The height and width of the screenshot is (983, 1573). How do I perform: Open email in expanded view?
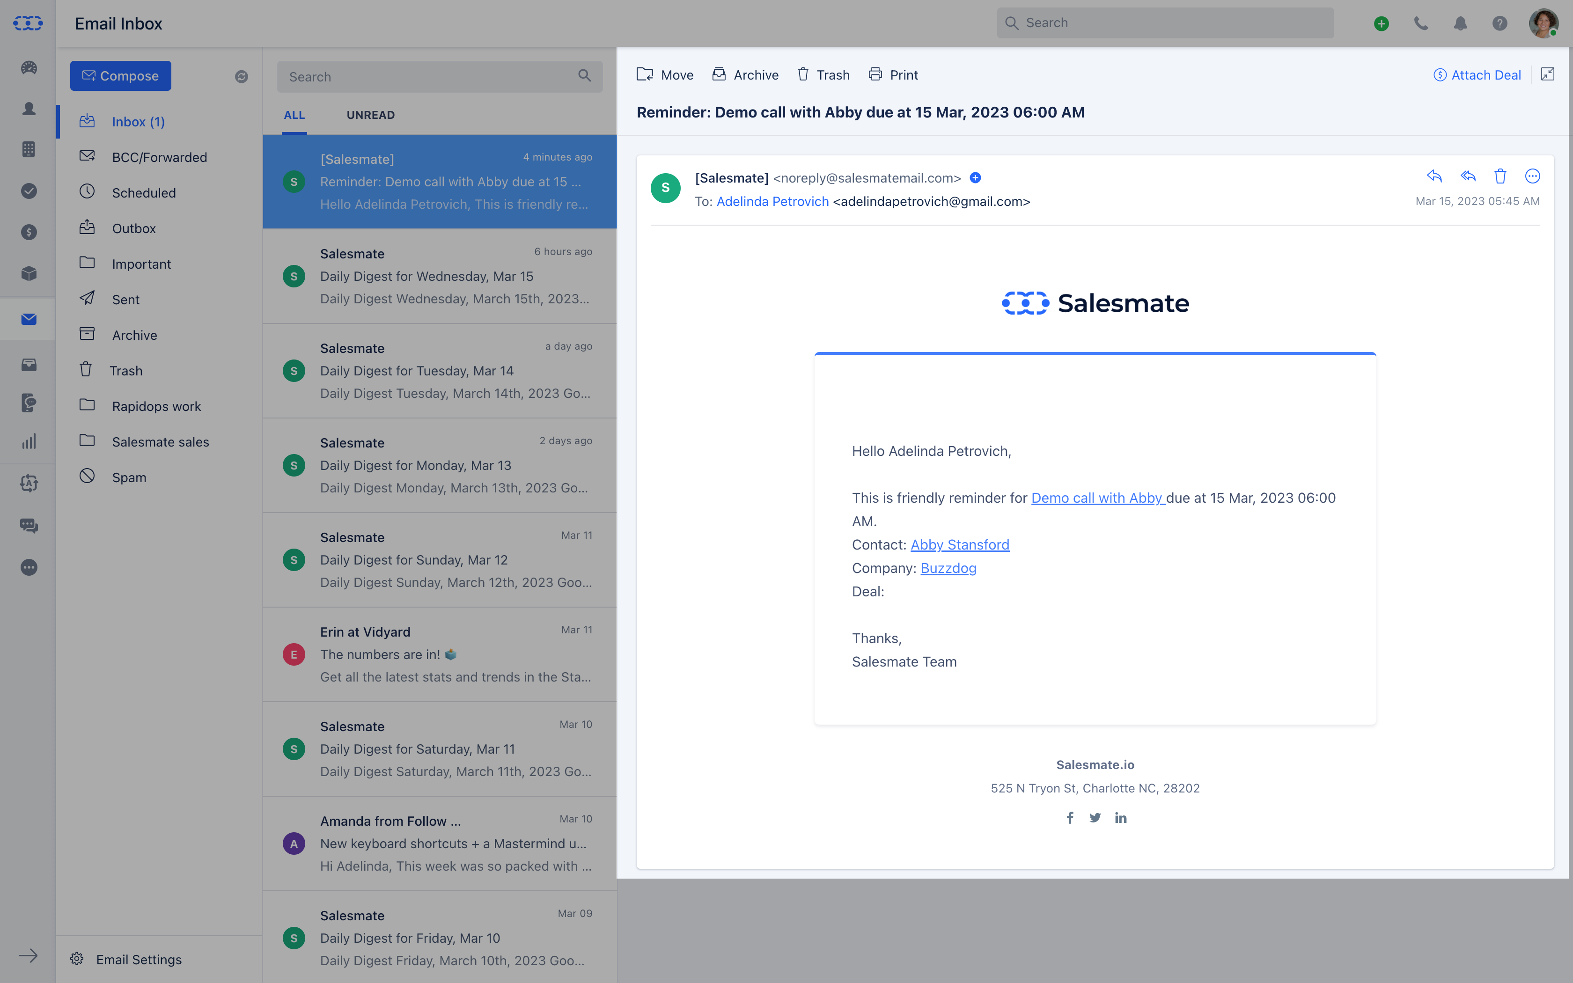1548,75
